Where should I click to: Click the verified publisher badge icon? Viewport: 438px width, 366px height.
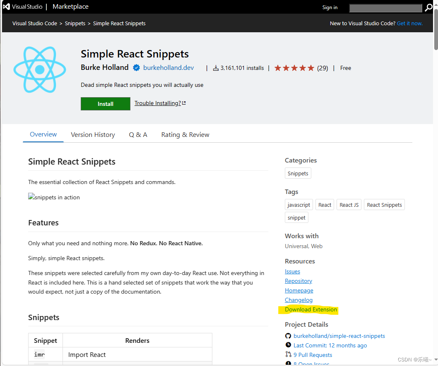136,68
